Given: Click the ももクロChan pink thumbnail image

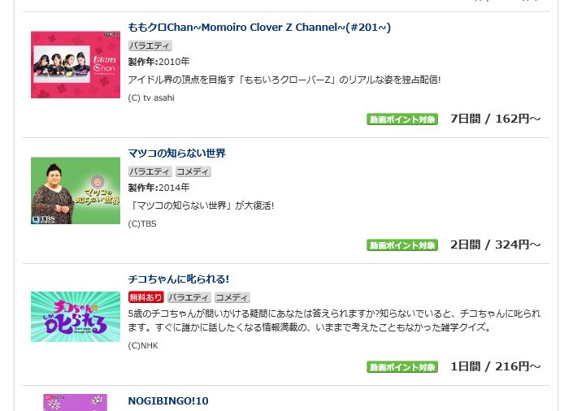Looking at the screenshot, I should point(76,65).
